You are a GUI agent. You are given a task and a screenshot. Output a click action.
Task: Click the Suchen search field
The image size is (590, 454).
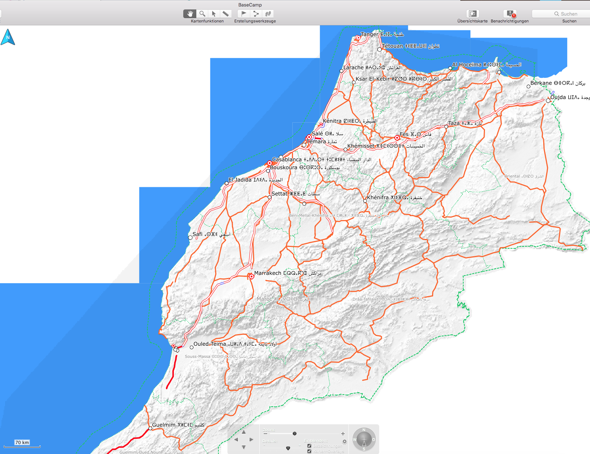(561, 14)
